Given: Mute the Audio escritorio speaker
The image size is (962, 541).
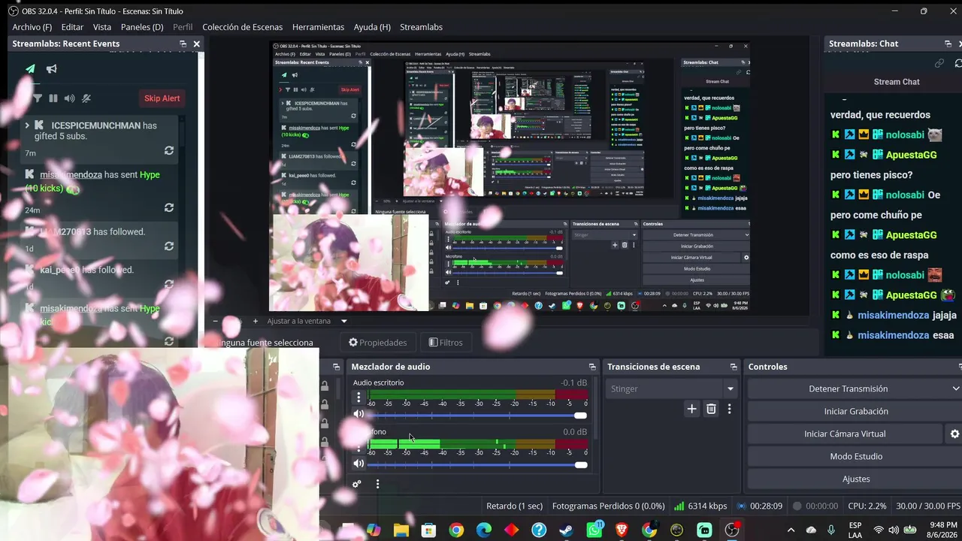Looking at the screenshot, I should click(358, 414).
